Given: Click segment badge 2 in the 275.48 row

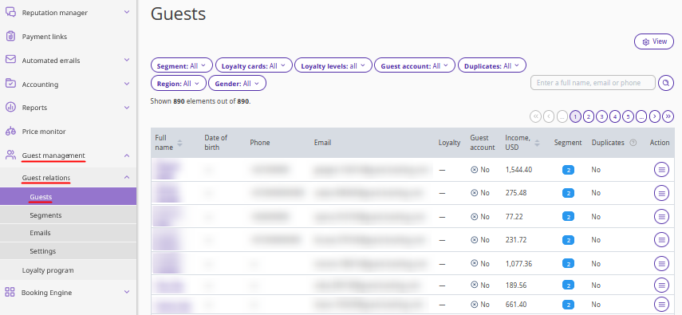Looking at the screenshot, I should pos(568,193).
